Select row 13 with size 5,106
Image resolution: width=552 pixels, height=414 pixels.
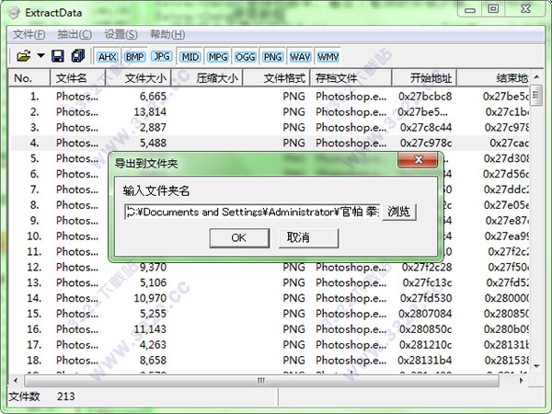pyautogui.click(x=270, y=282)
